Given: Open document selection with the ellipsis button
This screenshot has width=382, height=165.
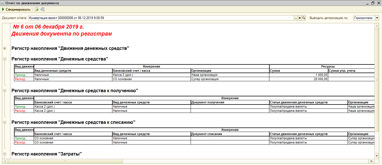Looking at the screenshot, I should click(x=295, y=18).
